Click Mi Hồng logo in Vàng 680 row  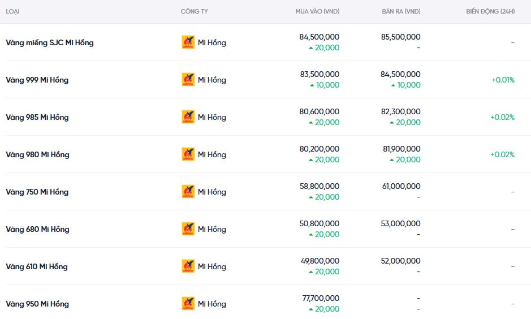[188, 229]
